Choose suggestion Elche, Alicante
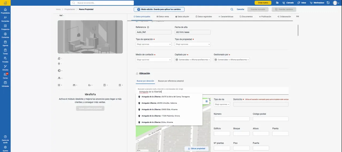 (x=169, y=122)
